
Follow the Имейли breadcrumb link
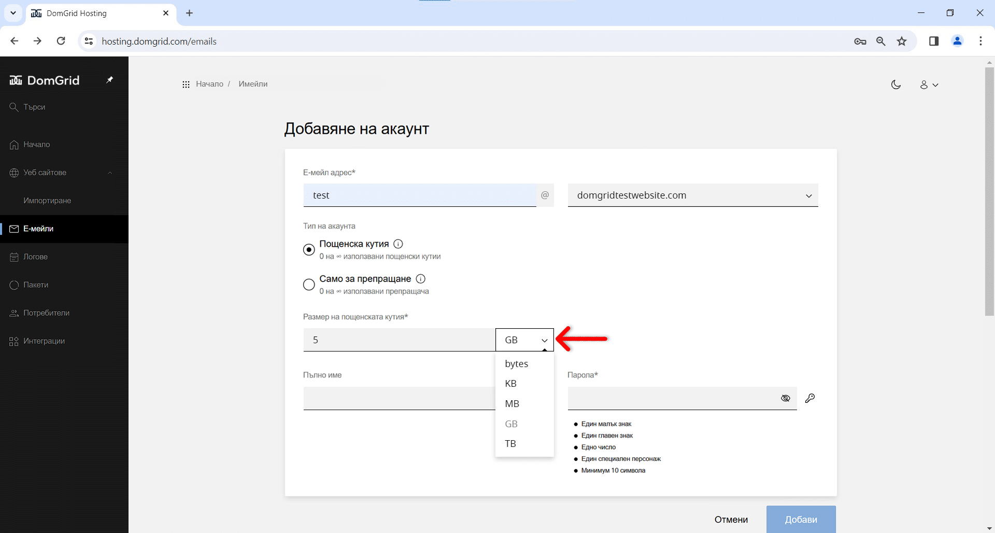click(x=253, y=84)
